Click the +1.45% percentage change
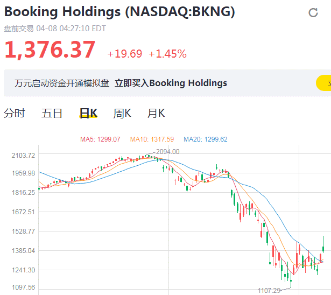 (167, 54)
